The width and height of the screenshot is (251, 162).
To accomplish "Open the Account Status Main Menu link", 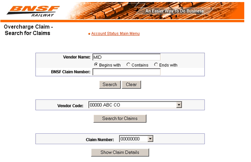I will 116,34.
